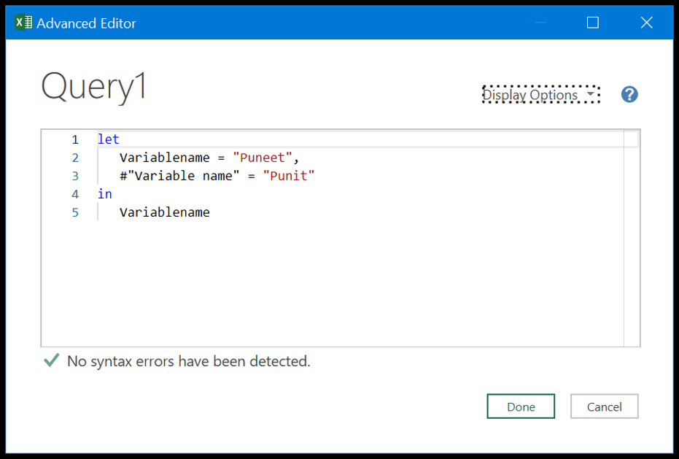
Task: Click the green checkmark status icon
Action: point(52,360)
